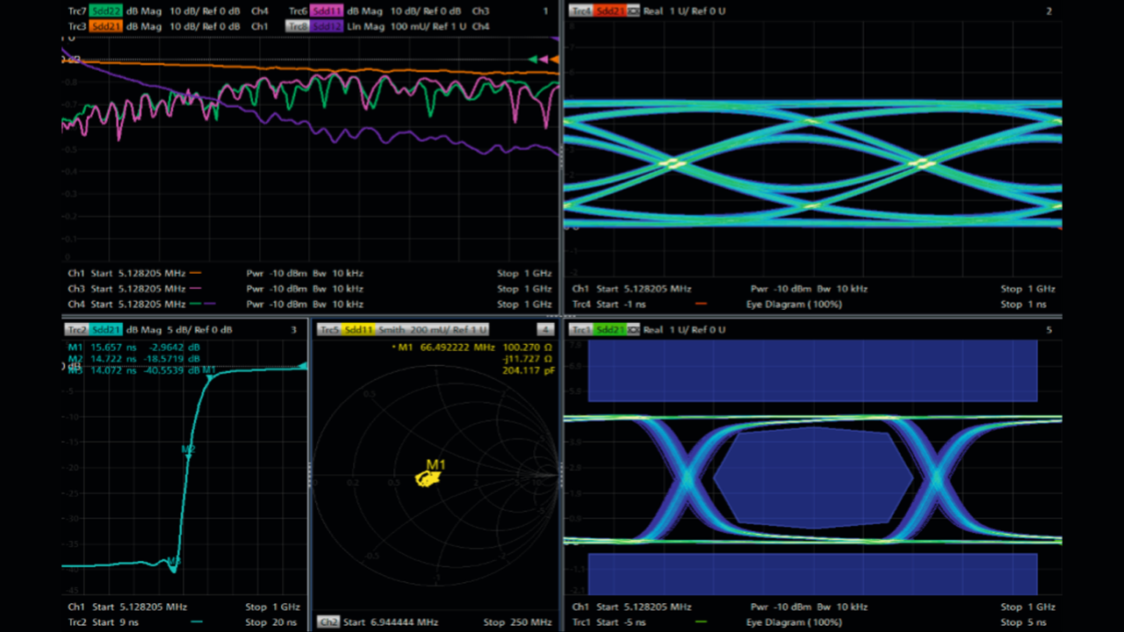The height and width of the screenshot is (632, 1124).
Task: Select the green Sdd22 label of Trc7
Action: pyautogui.click(x=106, y=11)
